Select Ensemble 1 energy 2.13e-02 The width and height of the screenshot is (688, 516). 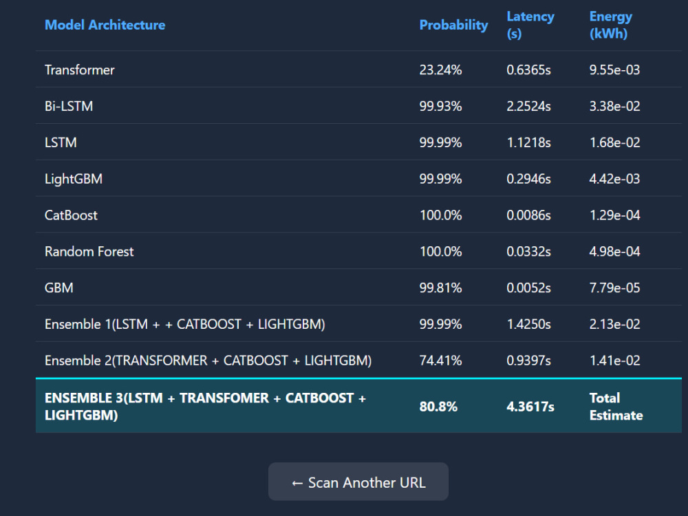[614, 324]
